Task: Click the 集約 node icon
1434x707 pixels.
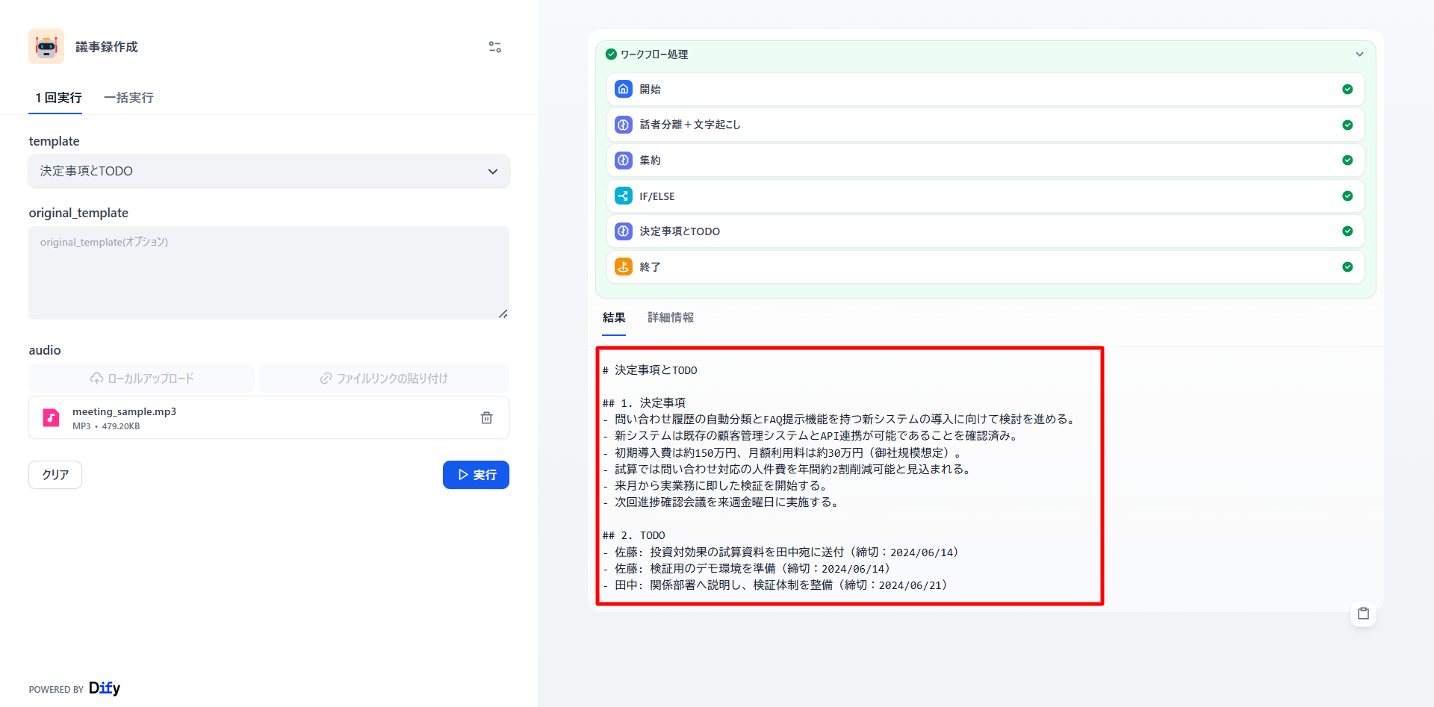Action: pos(623,160)
